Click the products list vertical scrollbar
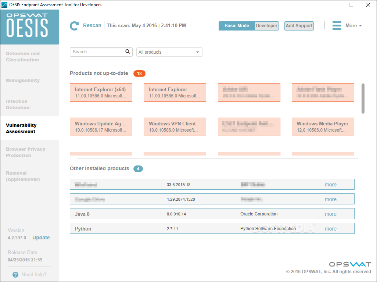 (x=363, y=99)
